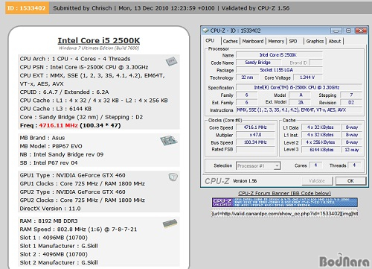Viewport: 372px width, 269px height.
Task: Click the red 4716.11 MHz frequency text
Action: pyautogui.click(x=59, y=125)
